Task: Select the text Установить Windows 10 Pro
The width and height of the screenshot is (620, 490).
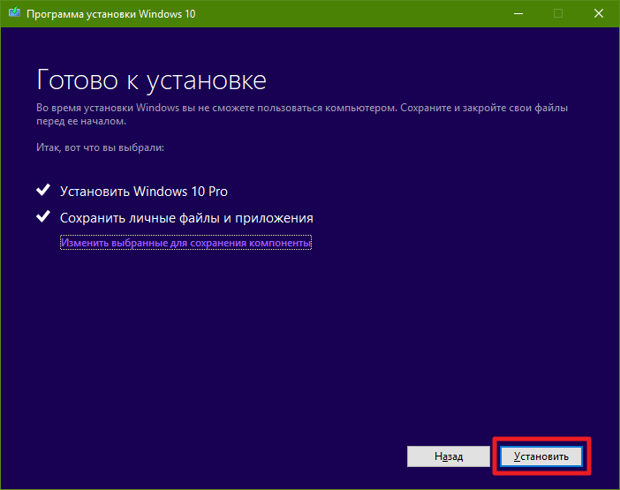Action: tap(144, 192)
